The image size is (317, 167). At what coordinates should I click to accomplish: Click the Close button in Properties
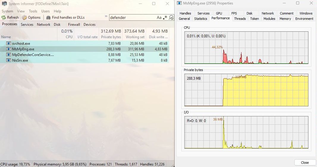[305, 162]
